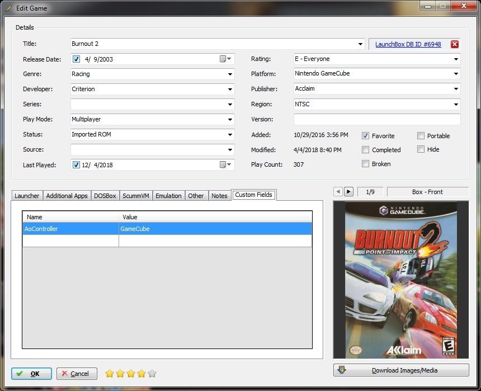Enable the Broken checkbox
Viewport: 481px width, 391px height.
[x=365, y=164]
